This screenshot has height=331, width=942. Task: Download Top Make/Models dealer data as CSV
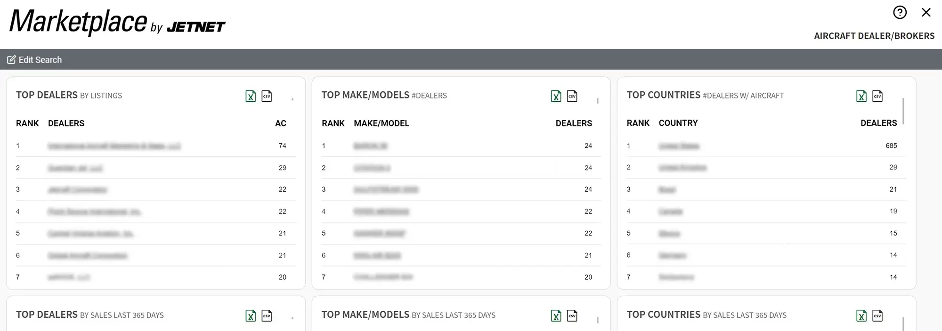(572, 96)
